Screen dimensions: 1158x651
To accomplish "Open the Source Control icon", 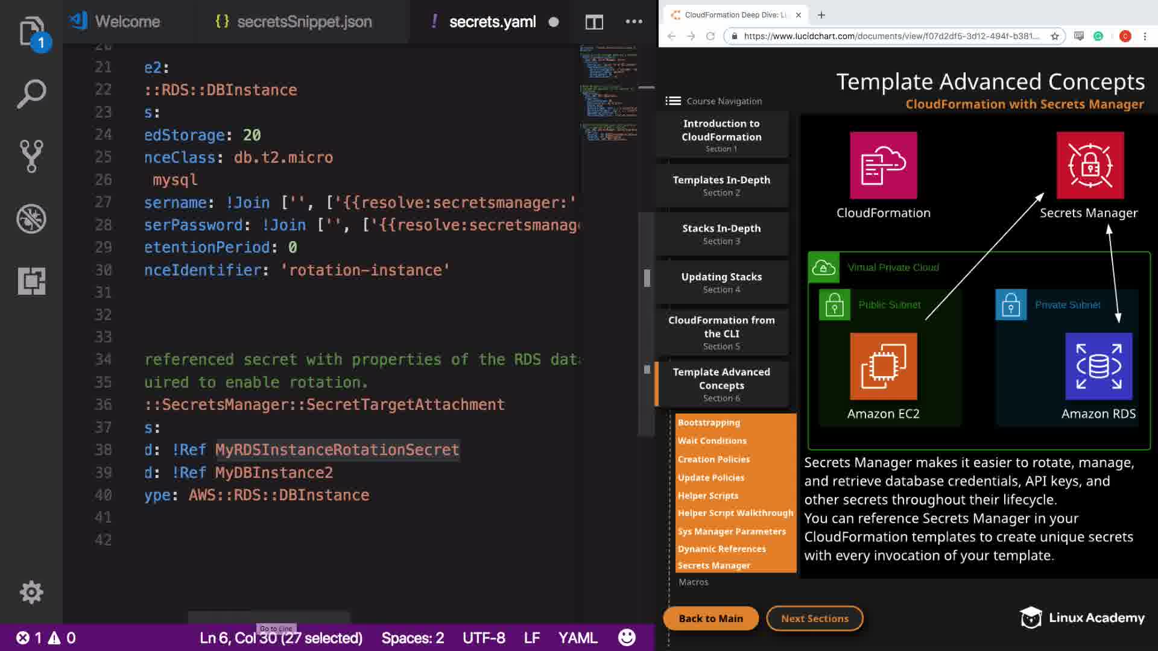I will tap(31, 156).
